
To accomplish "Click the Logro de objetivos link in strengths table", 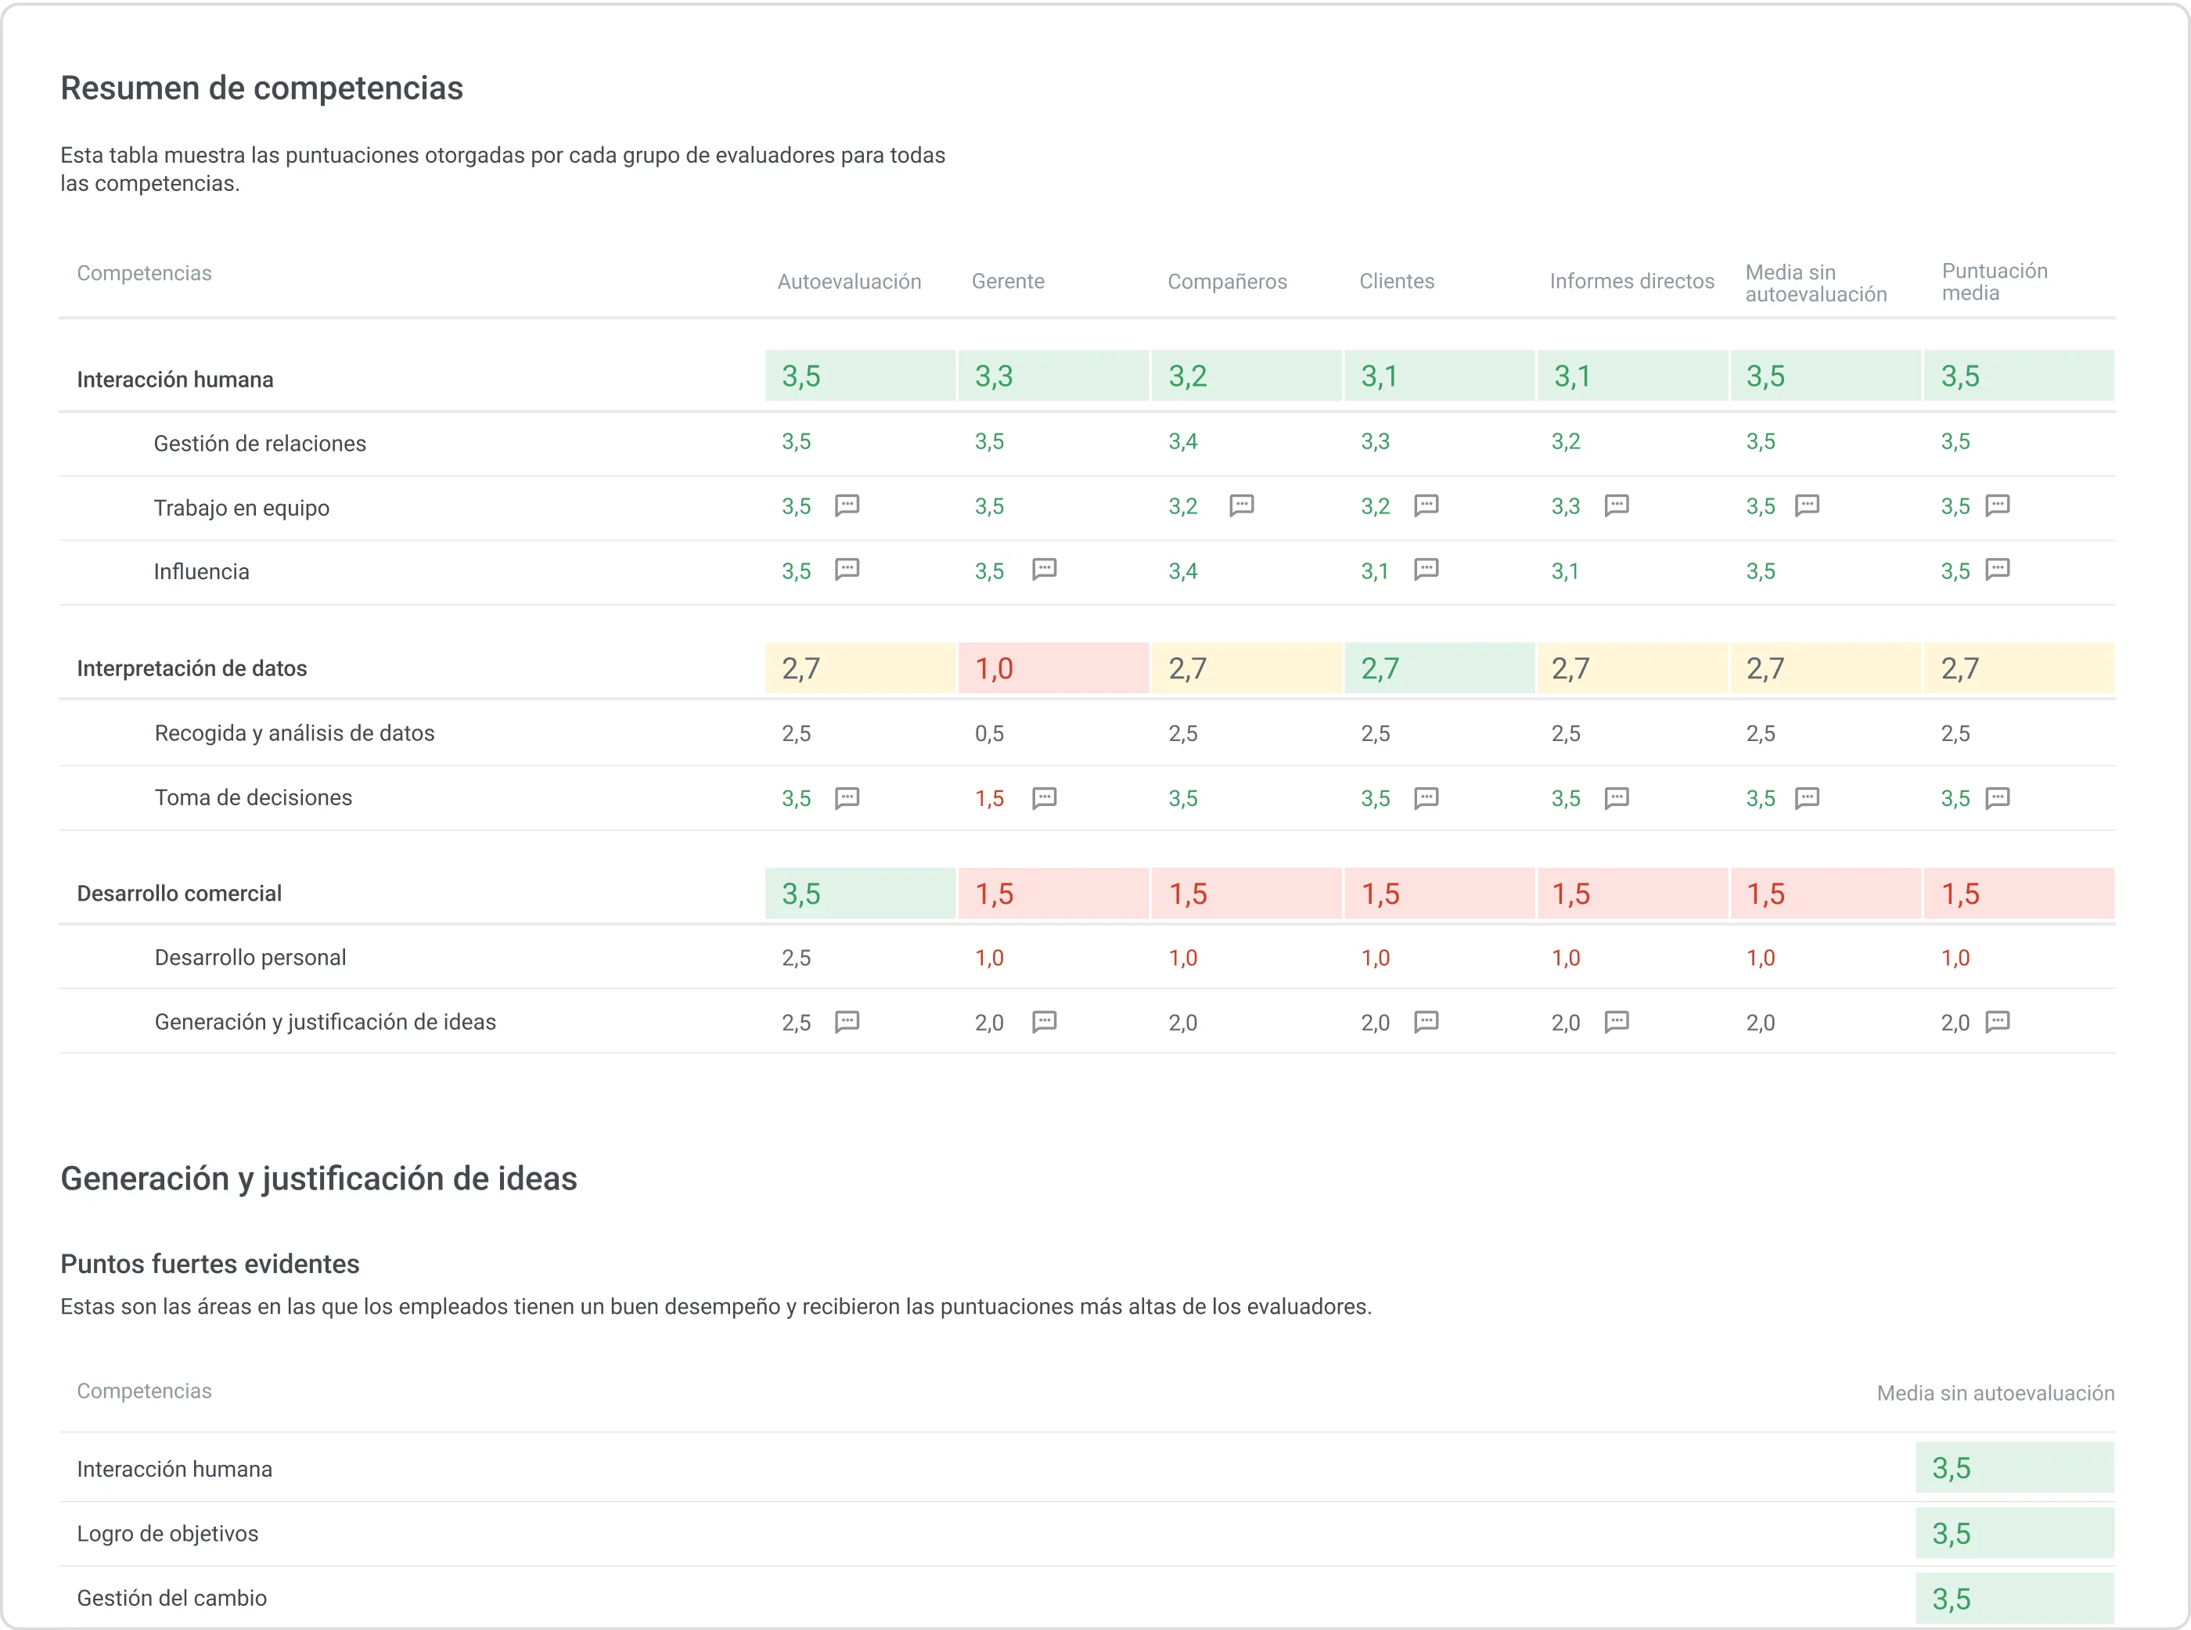I will coord(167,1533).
